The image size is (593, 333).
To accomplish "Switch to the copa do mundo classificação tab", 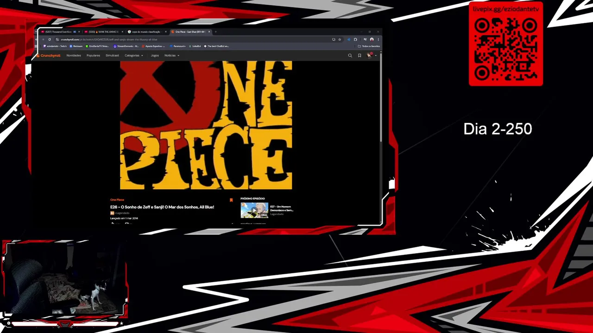I will pyautogui.click(x=146, y=32).
